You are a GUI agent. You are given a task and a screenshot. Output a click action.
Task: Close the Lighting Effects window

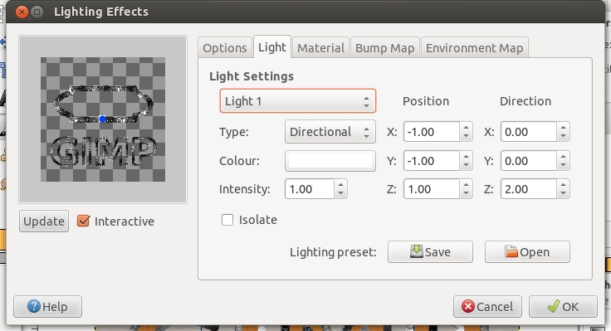pos(22,12)
